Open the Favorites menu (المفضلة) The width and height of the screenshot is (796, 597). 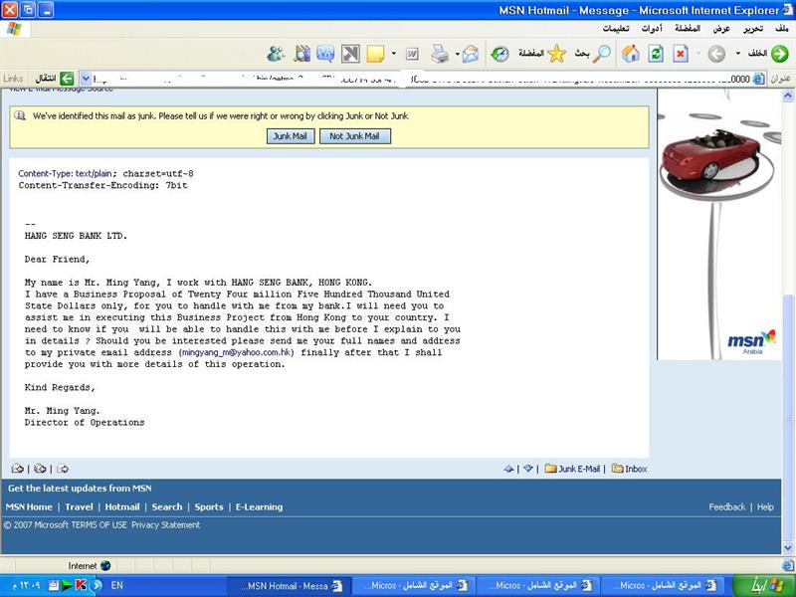(688, 29)
